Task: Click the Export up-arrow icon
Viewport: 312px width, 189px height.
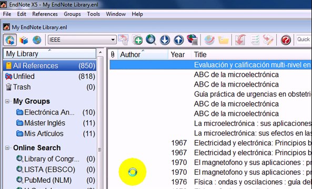Action: coord(178,40)
